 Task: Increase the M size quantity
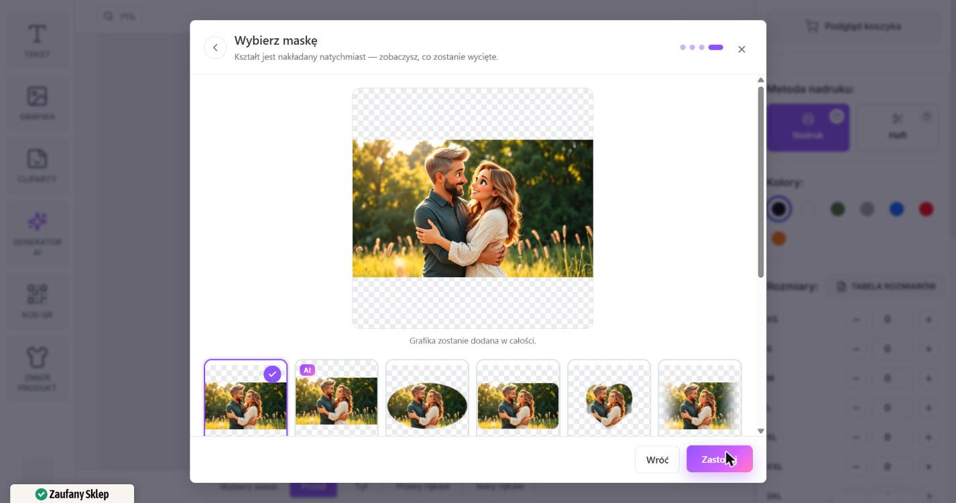[x=929, y=378]
